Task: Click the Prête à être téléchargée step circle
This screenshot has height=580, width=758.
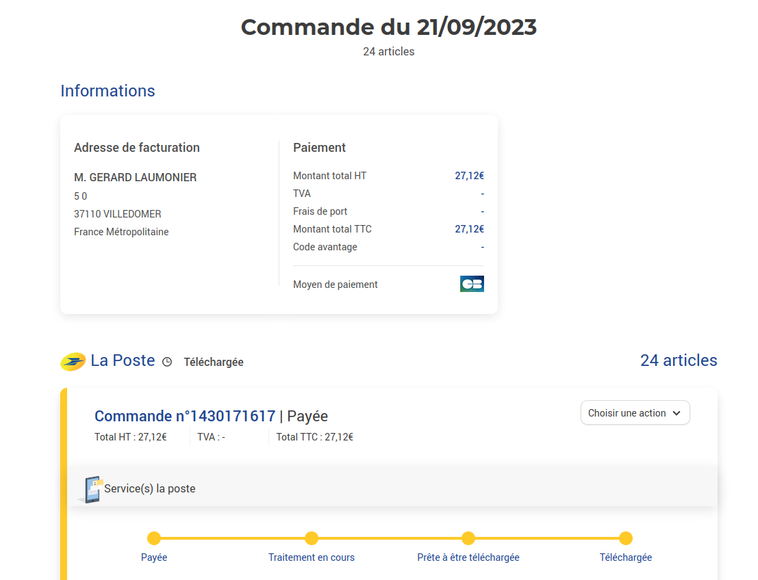Action: coord(468,538)
